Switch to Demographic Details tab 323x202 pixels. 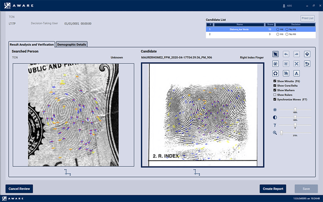(71, 44)
